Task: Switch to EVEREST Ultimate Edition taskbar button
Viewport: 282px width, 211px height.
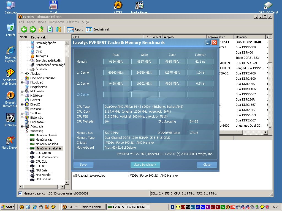Action: 83,207
